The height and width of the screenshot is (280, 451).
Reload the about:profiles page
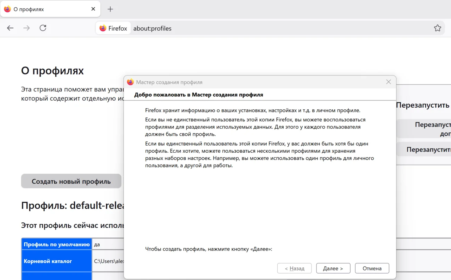click(x=43, y=28)
